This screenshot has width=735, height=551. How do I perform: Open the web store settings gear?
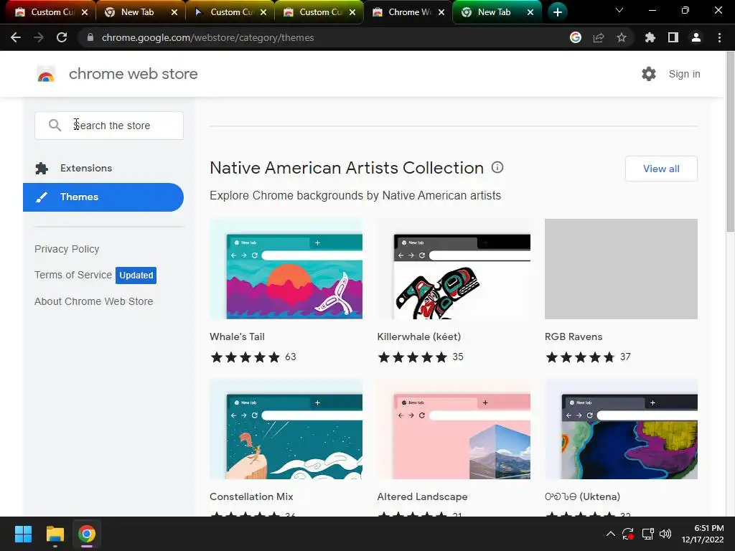click(x=649, y=74)
